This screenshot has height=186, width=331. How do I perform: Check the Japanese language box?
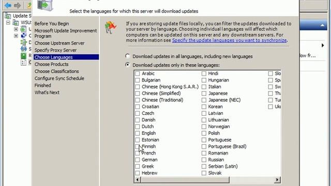[204, 93]
